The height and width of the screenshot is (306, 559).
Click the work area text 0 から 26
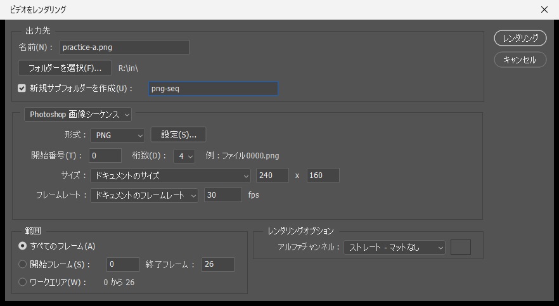click(119, 282)
